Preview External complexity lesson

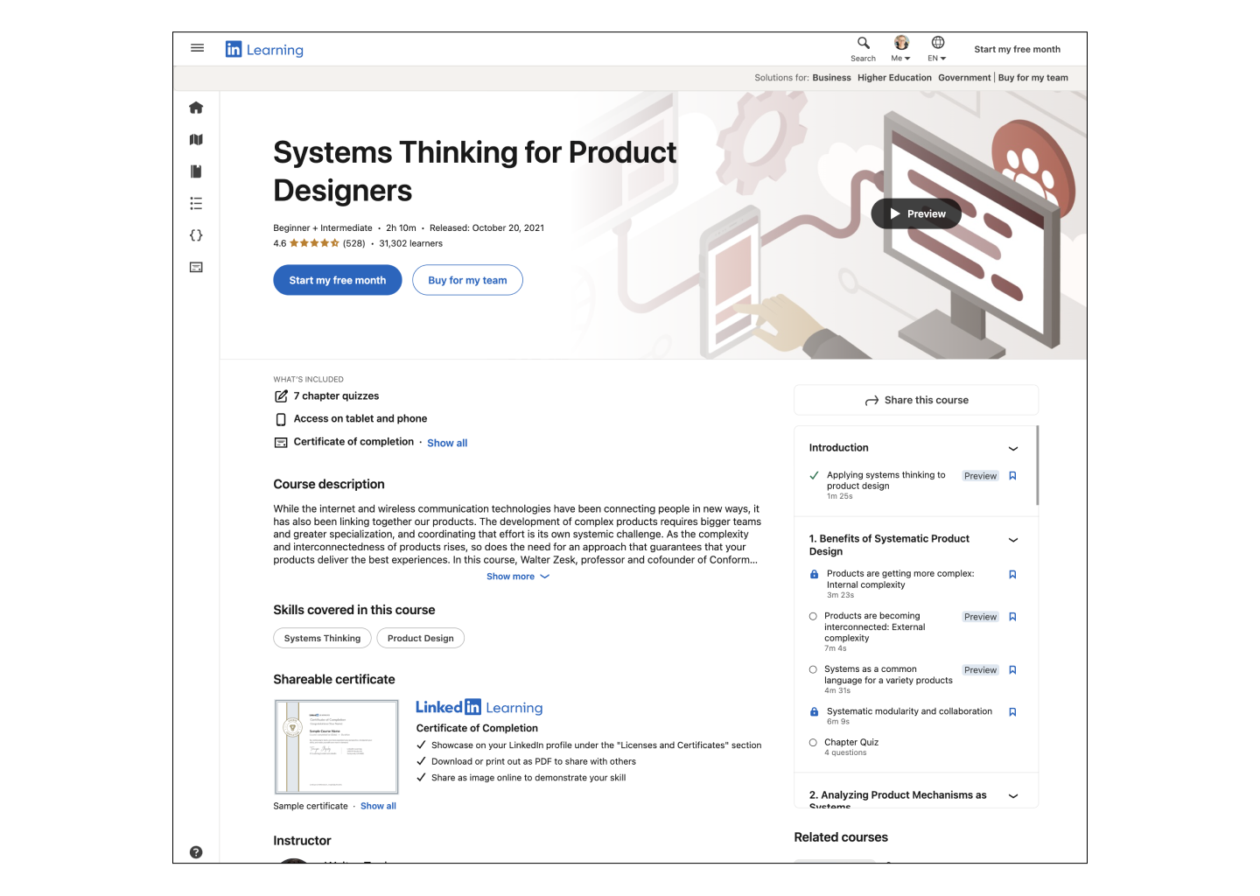[x=980, y=617]
